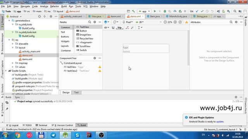The height and width of the screenshot is (139, 248).
Task: Open the Build menu
Action: (x=64, y=7)
